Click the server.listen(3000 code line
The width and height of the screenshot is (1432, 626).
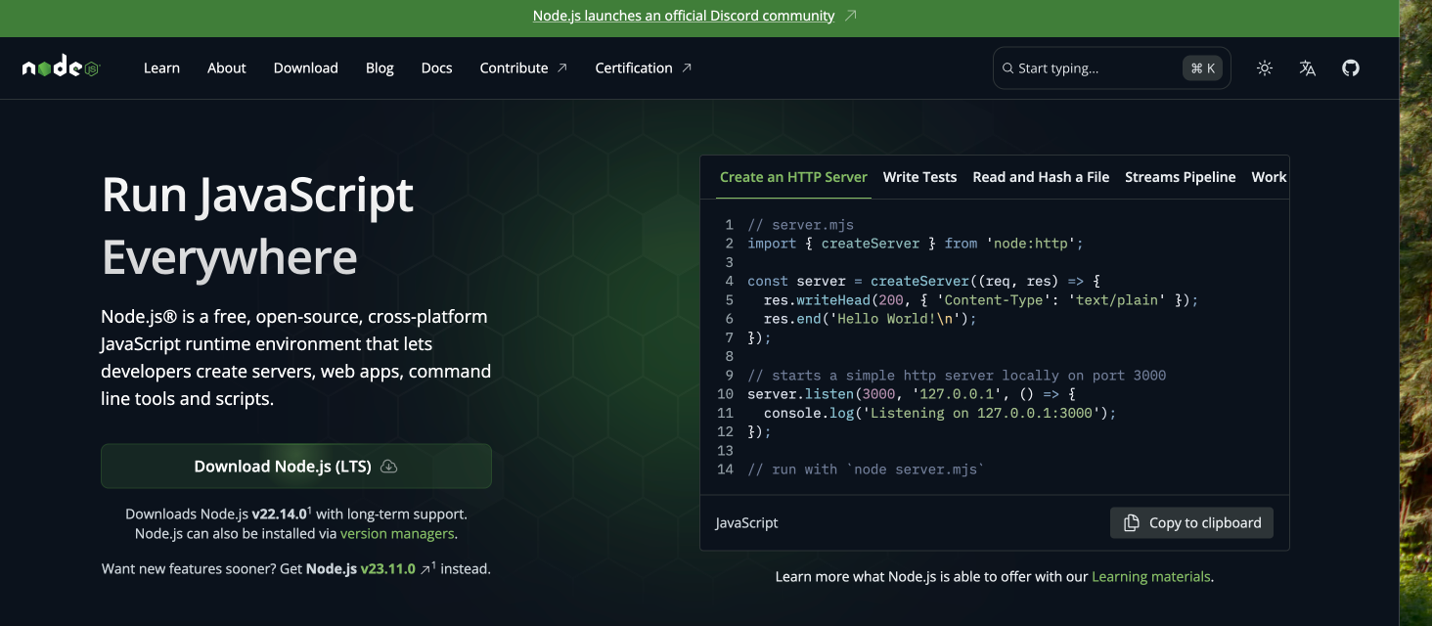[912, 394]
